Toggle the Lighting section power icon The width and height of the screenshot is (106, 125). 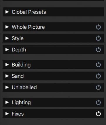pos(98,102)
